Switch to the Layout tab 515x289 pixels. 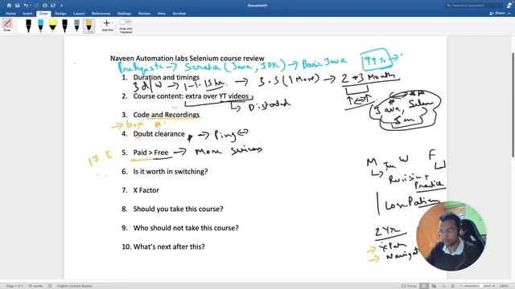[79, 14]
